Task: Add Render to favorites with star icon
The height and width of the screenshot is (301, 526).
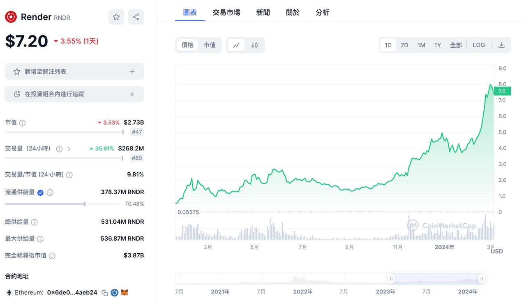Action: coord(116,17)
